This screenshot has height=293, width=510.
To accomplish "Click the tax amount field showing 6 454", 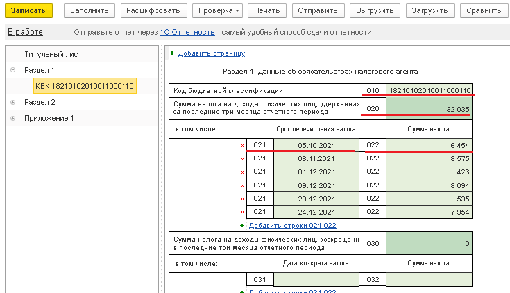I will tap(429, 145).
